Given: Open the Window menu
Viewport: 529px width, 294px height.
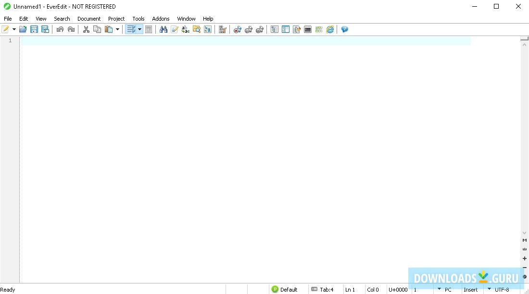Looking at the screenshot, I should coord(186,19).
